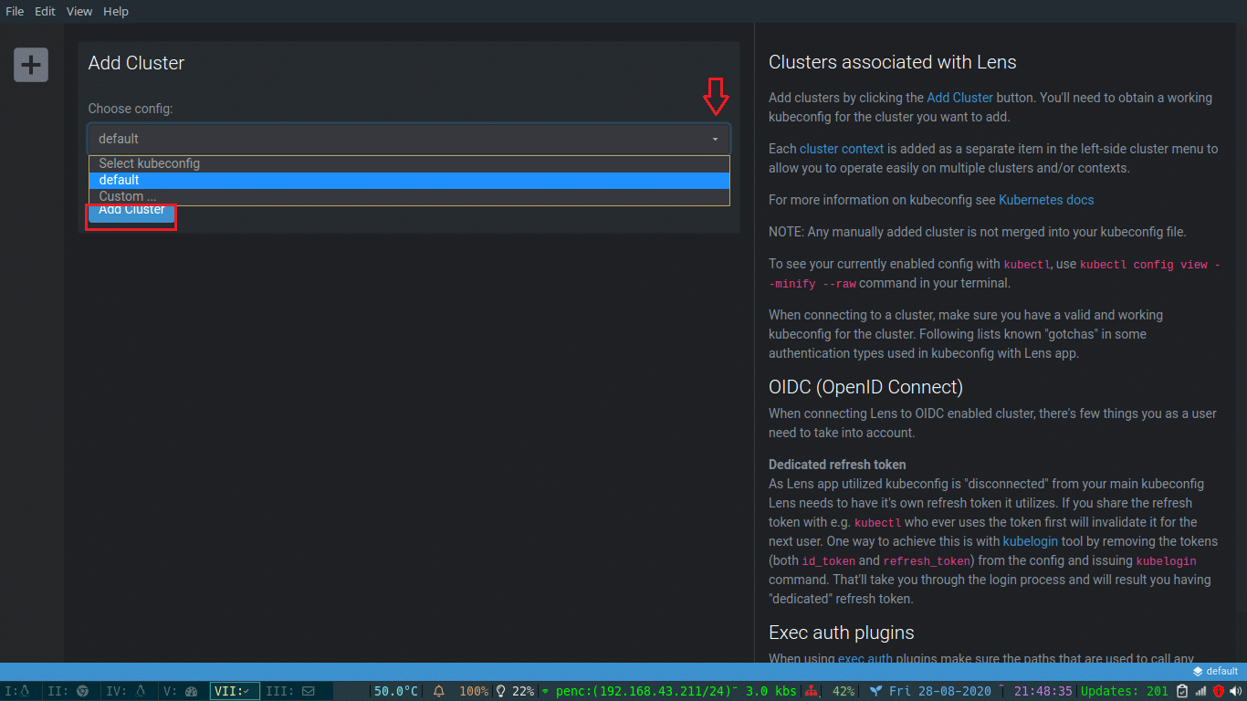This screenshot has width=1247, height=701.
Task: Click the penguin icon on workspace I
Action: click(x=25, y=691)
